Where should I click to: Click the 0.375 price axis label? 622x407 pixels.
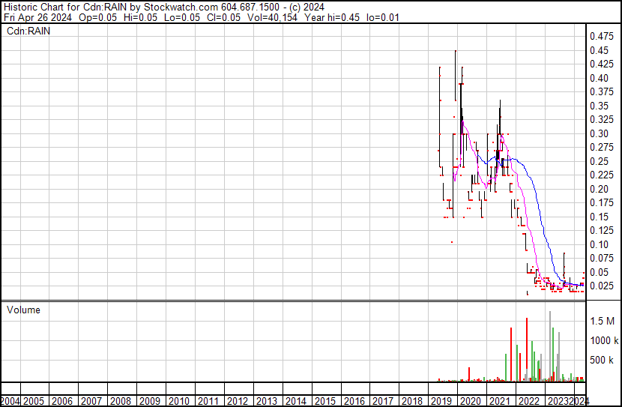(602, 91)
